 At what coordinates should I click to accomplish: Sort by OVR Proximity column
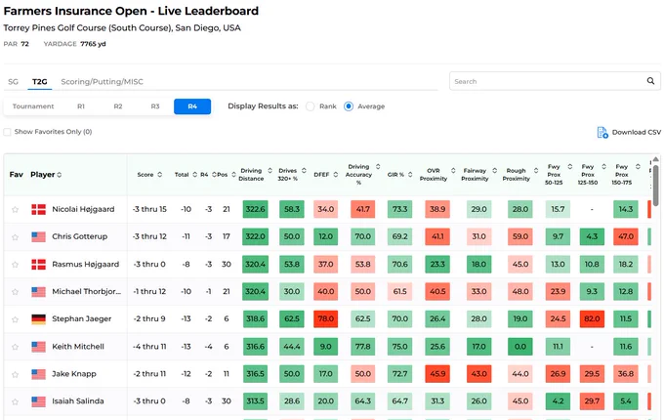tap(453, 171)
